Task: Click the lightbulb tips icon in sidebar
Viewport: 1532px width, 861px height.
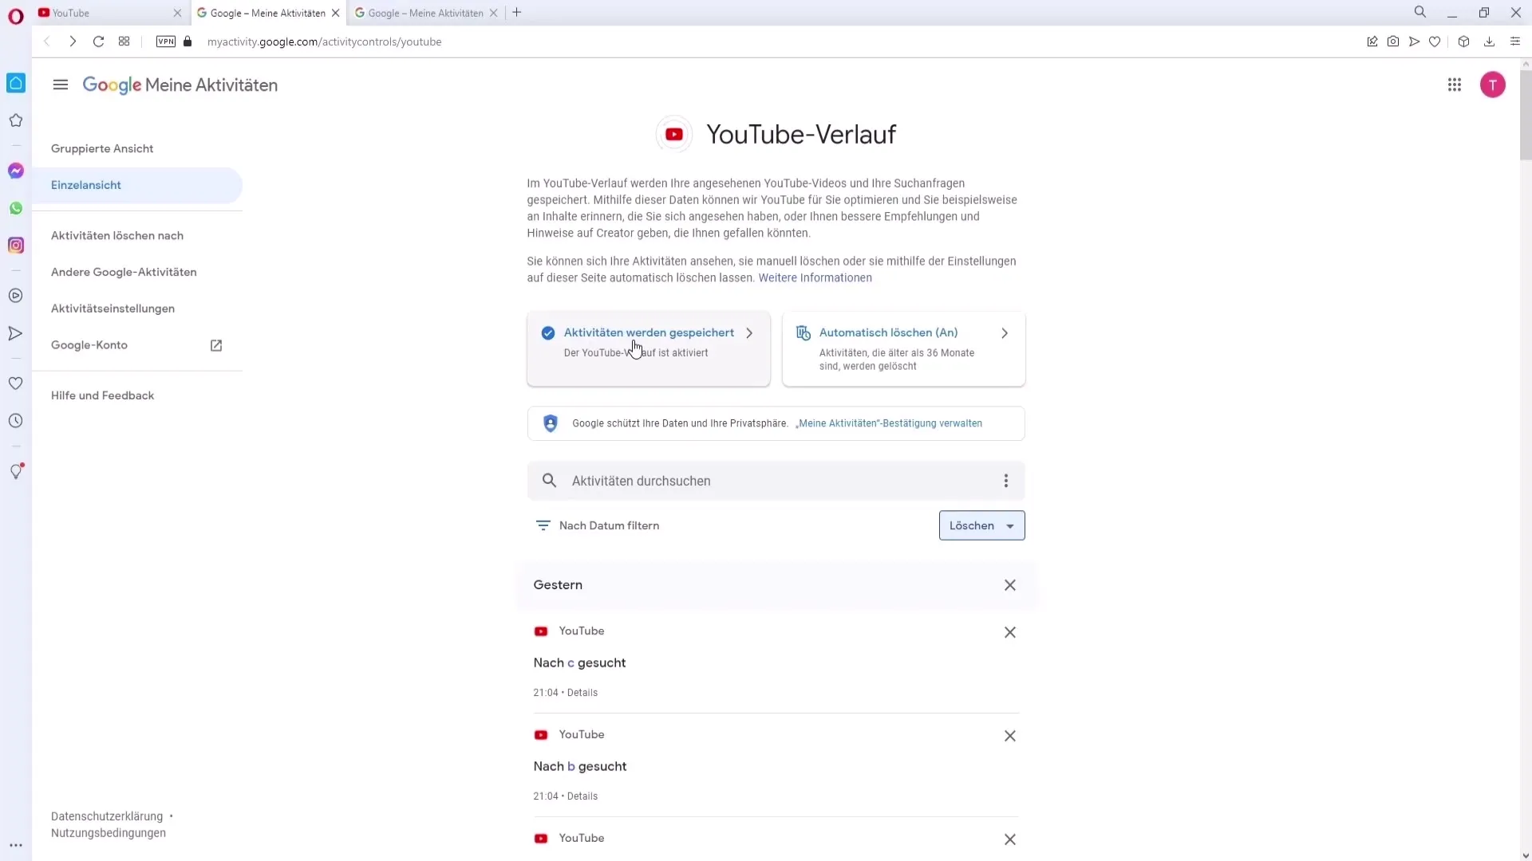Action: (x=16, y=471)
